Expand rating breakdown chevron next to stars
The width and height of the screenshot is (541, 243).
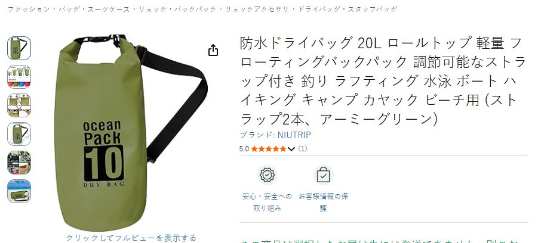291,149
